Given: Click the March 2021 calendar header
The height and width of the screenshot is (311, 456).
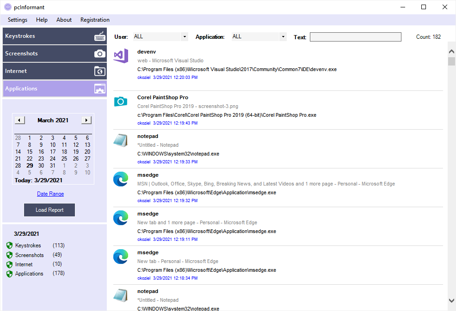Looking at the screenshot, I should [53, 120].
